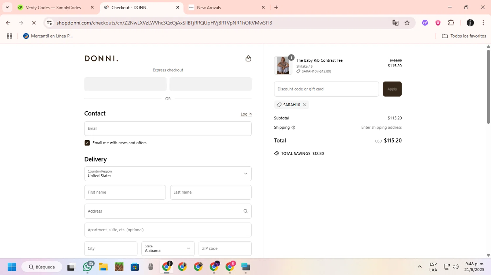The width and height of the screenshot is (491, 275).
Task: Click the Apply discount button
Action: click(x=392, y=89)
